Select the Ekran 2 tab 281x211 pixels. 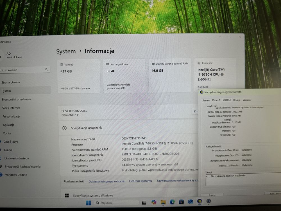point(226,100)
